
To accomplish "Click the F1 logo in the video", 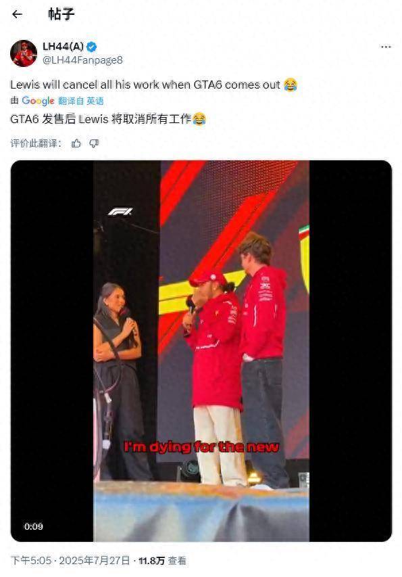I will click(x=120, y=212).
